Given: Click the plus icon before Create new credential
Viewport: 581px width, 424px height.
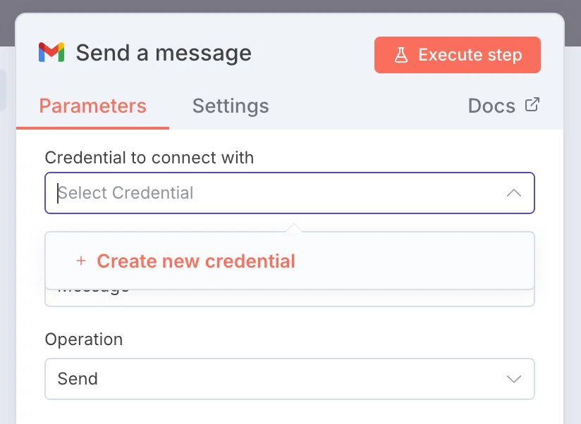Looking at the screenshot, I should click(x=81, y=261).
